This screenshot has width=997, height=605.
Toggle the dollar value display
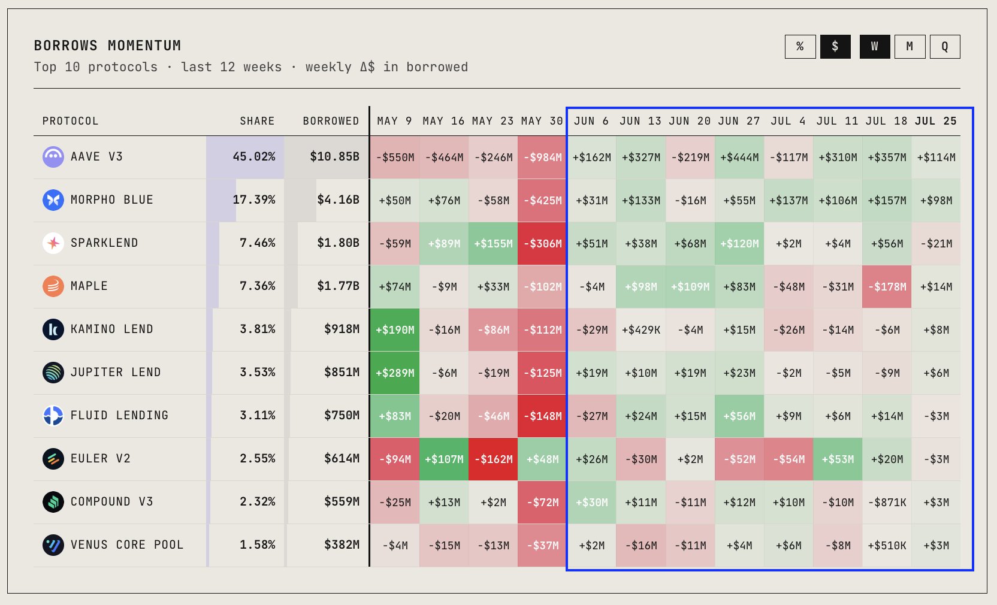click(835, 47)
